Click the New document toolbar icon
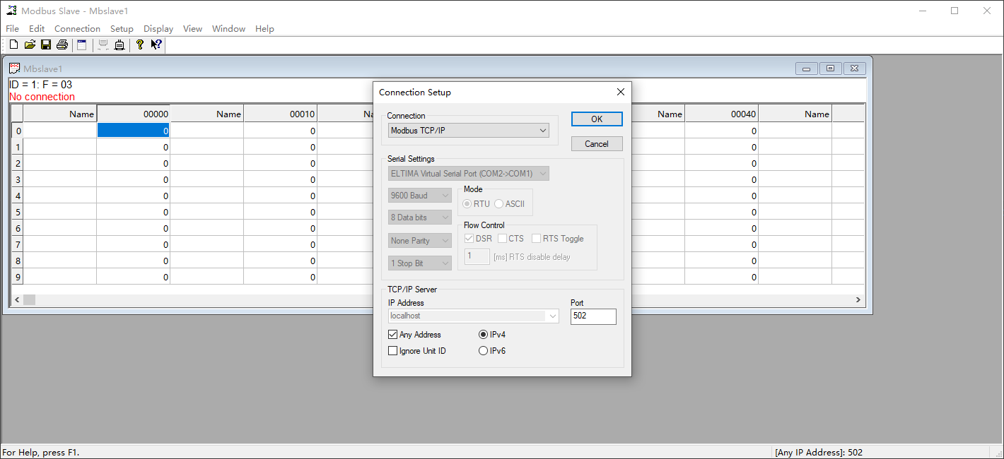This screenshot has height=459, width=1004. 13,45
